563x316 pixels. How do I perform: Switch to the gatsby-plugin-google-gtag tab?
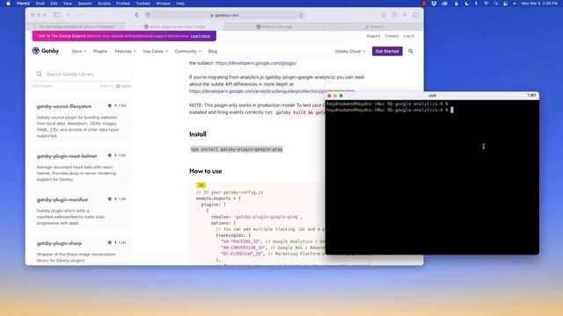click(x=174, y=26)
